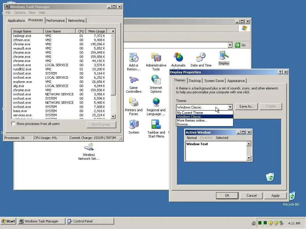Screen dimensions: 306x229
Task: Select the services.exe process row
Action: [61, 115]
